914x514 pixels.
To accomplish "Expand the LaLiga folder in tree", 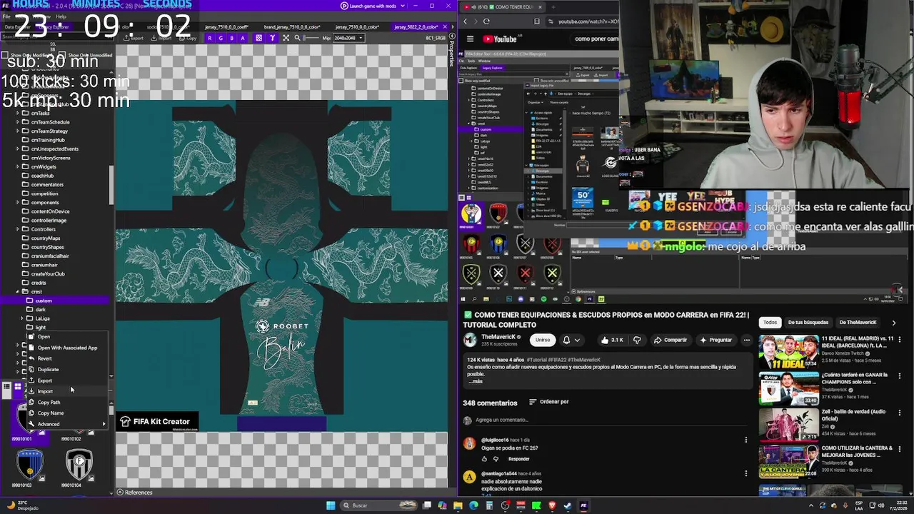I will coord(24,318).
